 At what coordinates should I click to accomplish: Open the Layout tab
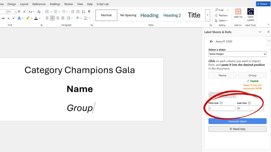(x=24, y=4)
